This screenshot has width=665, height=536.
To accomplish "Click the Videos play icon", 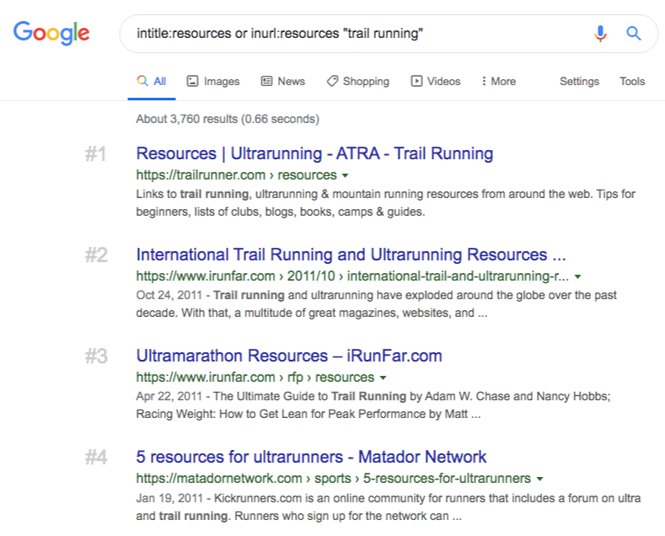I will (416, 81).
